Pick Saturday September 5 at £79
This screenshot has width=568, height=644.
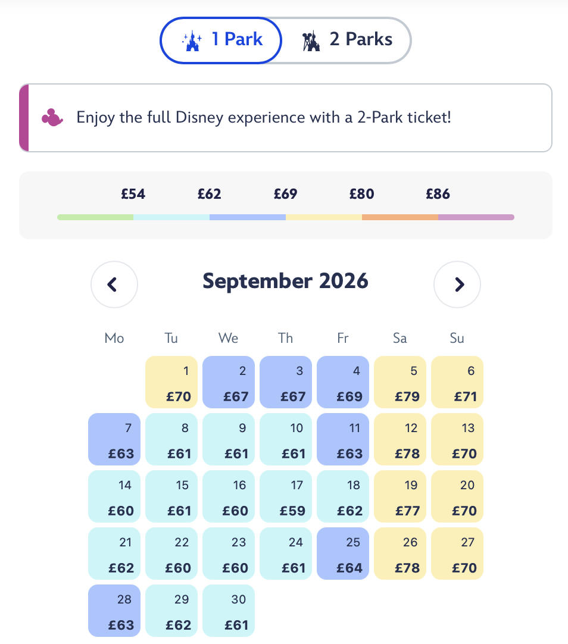(400, 382)
